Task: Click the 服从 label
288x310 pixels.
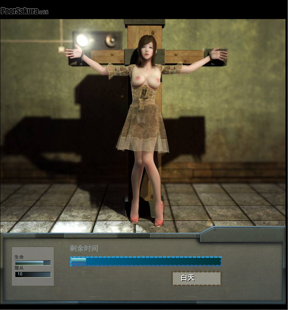Action: 19,268
